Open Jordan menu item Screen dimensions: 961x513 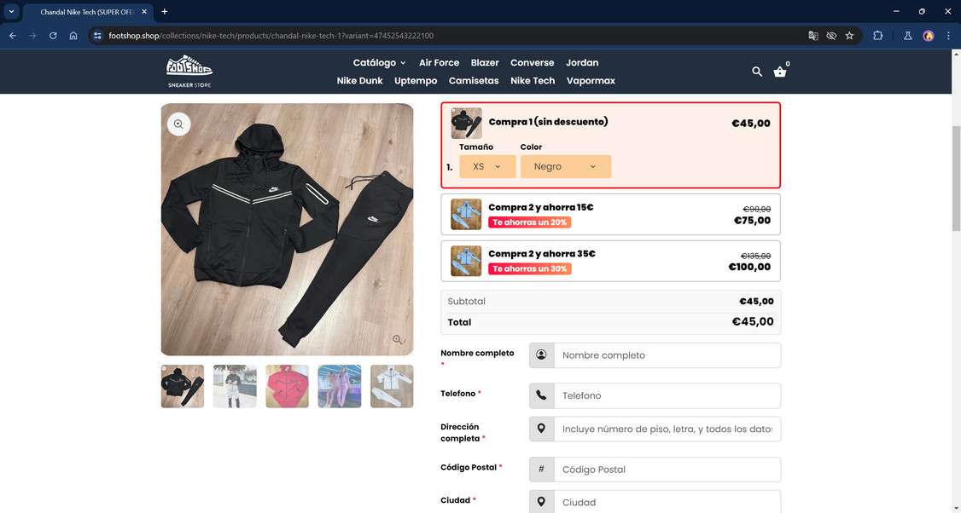pyautogui.click(x=582, y=62)
